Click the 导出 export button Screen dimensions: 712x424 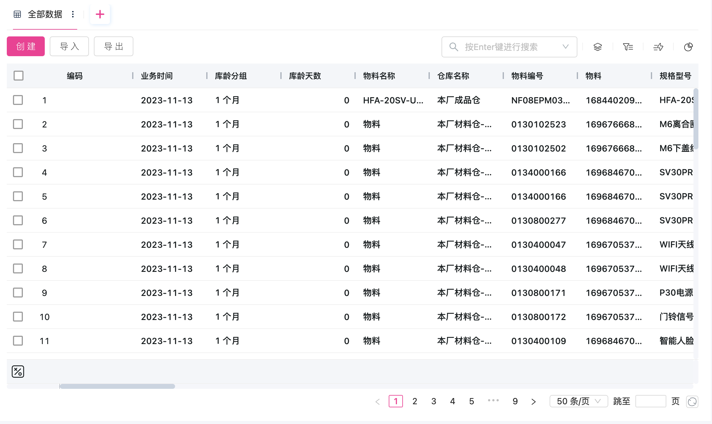tap(114, 46)
